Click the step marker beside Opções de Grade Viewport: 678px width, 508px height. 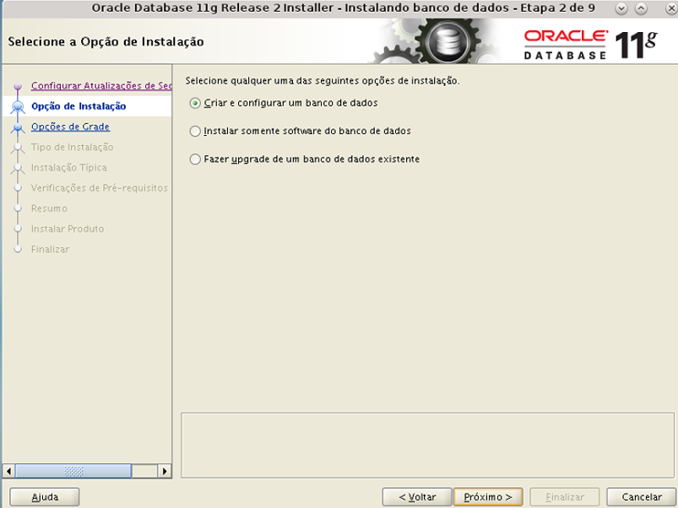[x=18, y=127]
